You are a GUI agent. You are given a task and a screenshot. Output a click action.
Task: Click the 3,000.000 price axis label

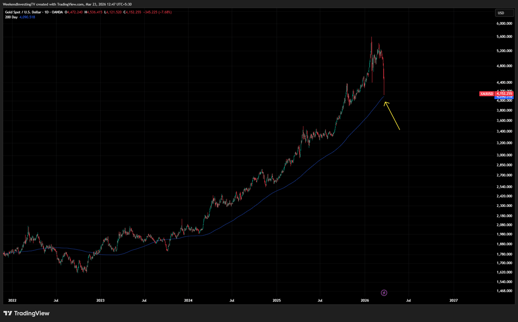pyautogui.click(x=504, y=155)
